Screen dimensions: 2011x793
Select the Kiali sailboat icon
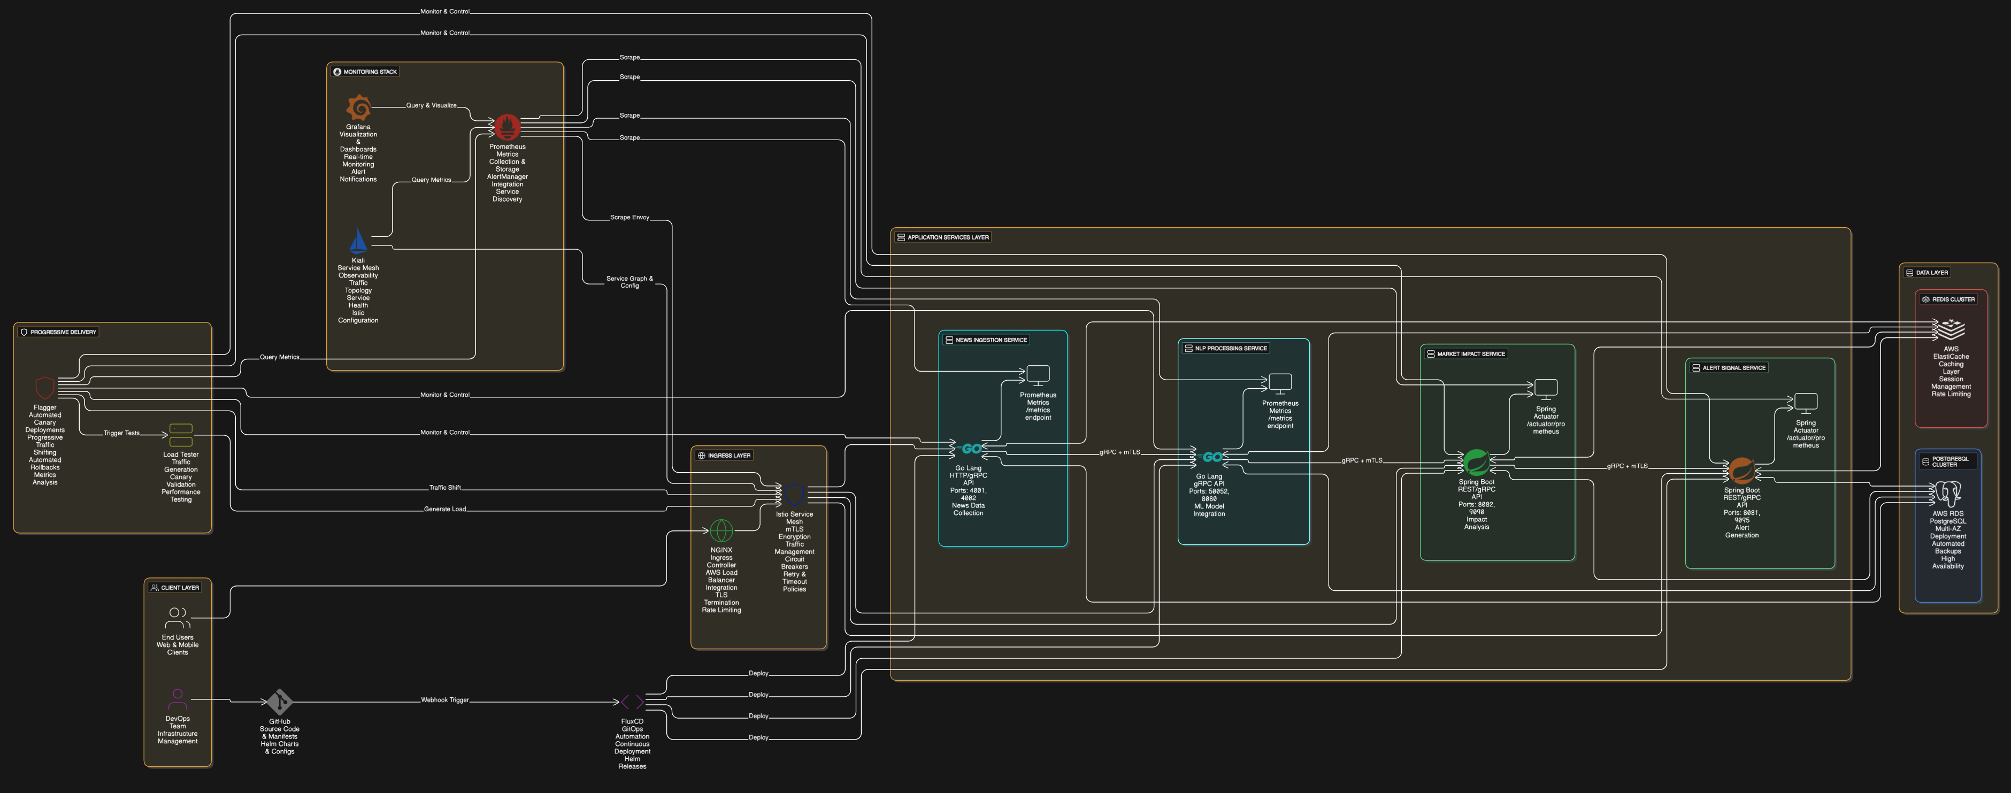[x=358, y=242]
